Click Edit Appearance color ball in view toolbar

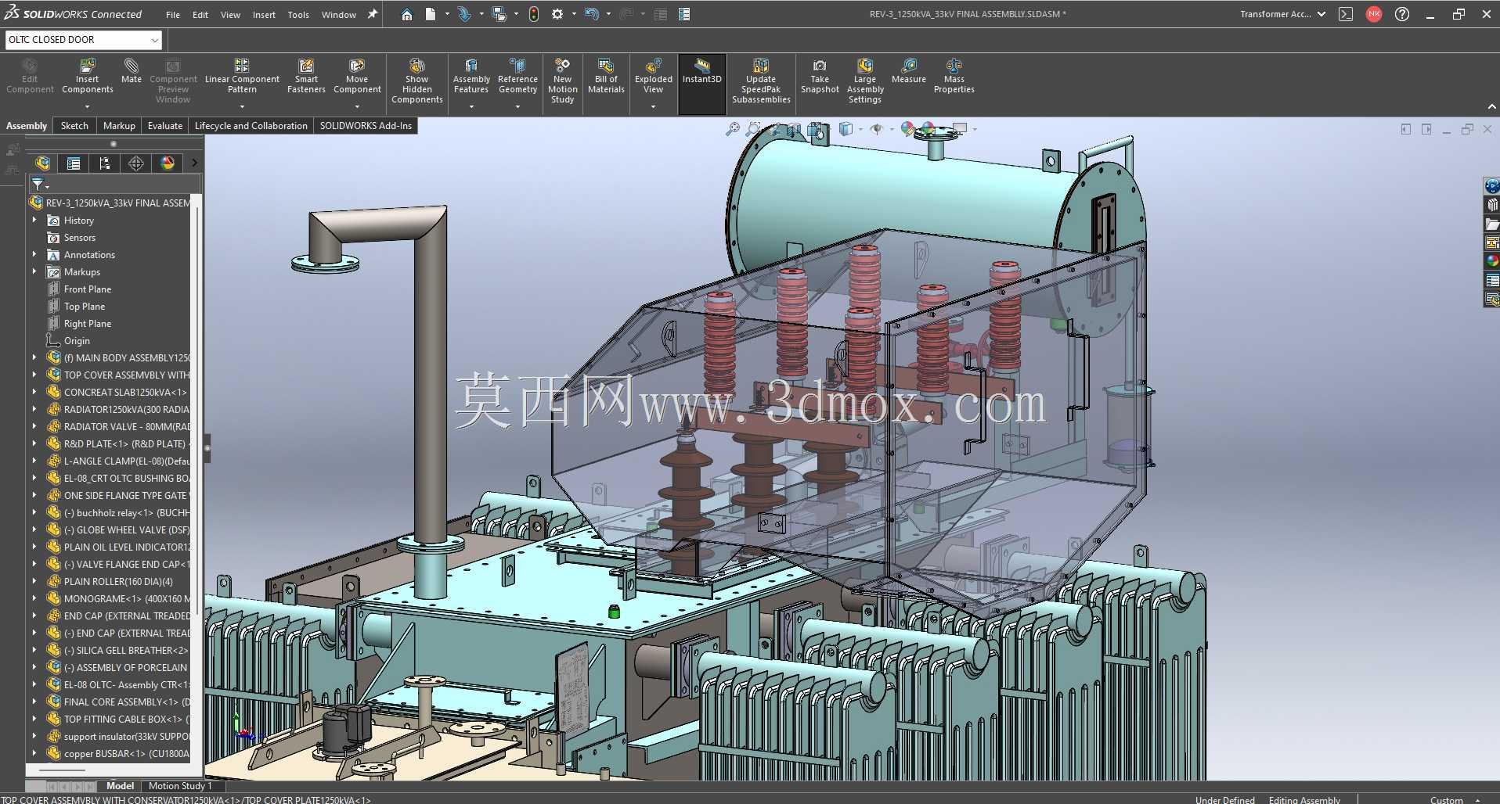point(907,129)
